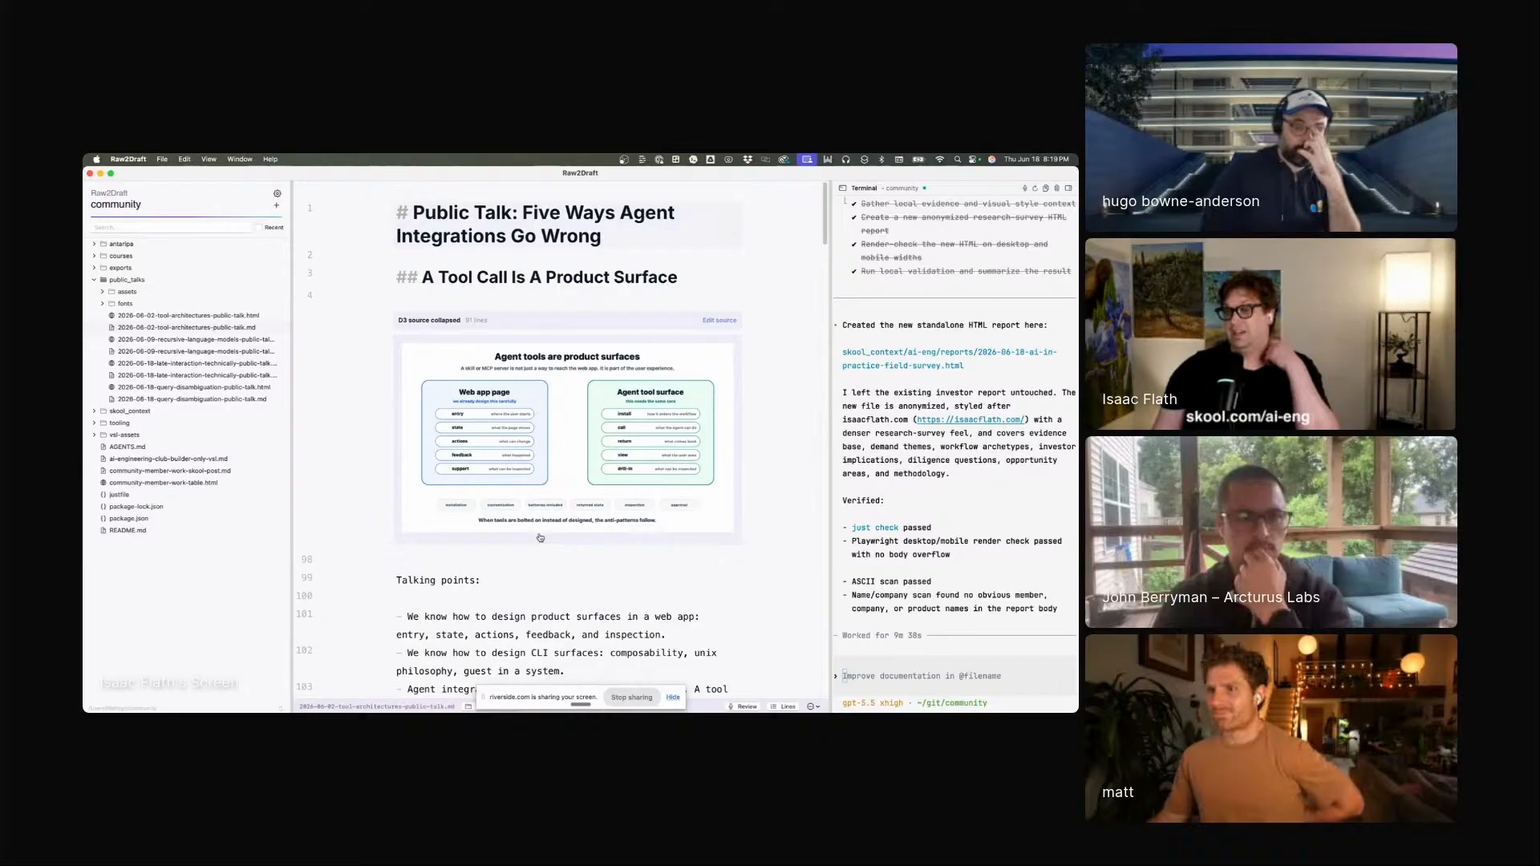Screen dimensions: 1540x866
Task: Click the Siri icon in the menu bar
Action: [992, 160]
